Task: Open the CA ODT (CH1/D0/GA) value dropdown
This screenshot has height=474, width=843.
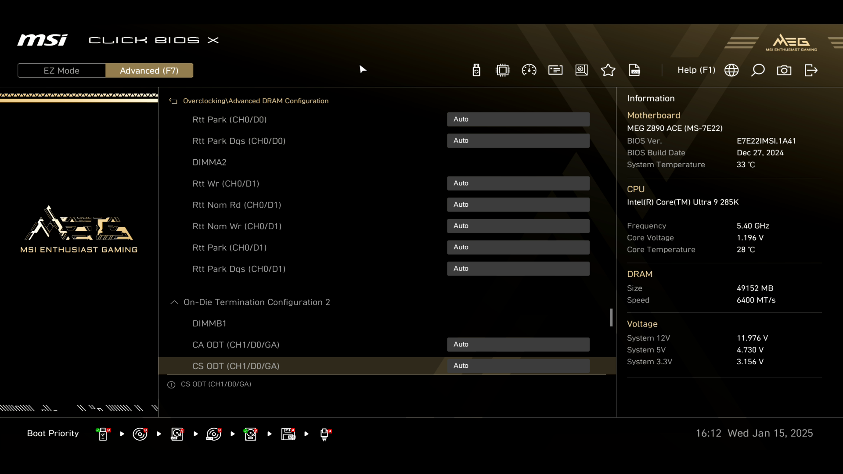Action: [x=518, y=345]
